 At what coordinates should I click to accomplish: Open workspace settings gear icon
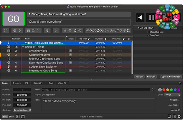(179, 116)
